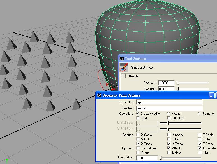Enable the Isolate option
The image size is (217, 164).
169,153
